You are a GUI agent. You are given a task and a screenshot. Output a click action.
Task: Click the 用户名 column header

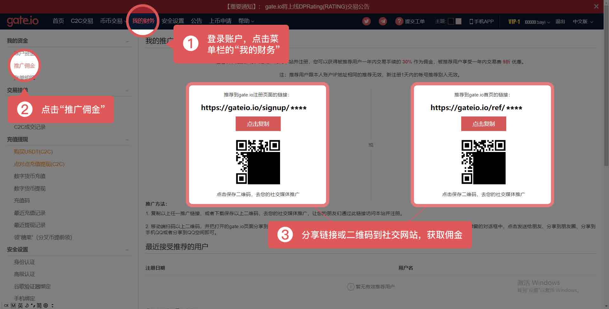coord(406,268)
